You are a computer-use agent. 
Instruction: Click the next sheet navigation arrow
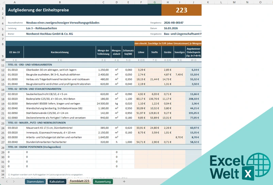14,182
